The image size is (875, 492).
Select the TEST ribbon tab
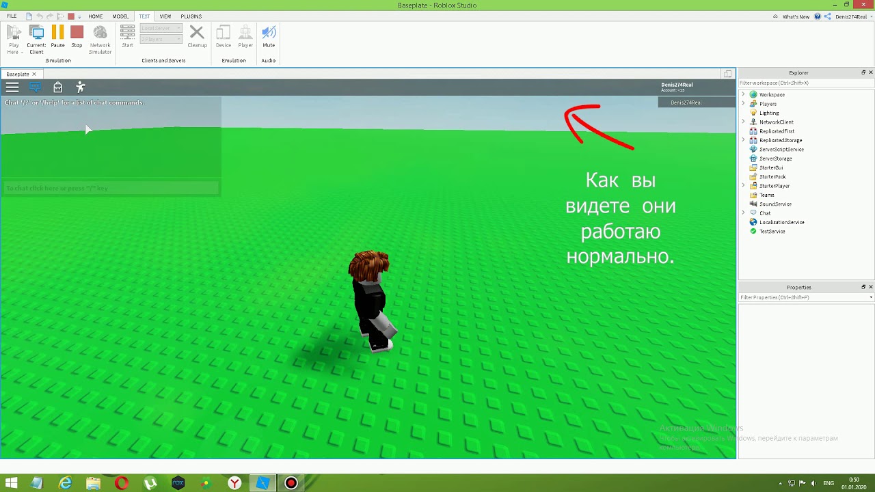(x=144, y=16)
